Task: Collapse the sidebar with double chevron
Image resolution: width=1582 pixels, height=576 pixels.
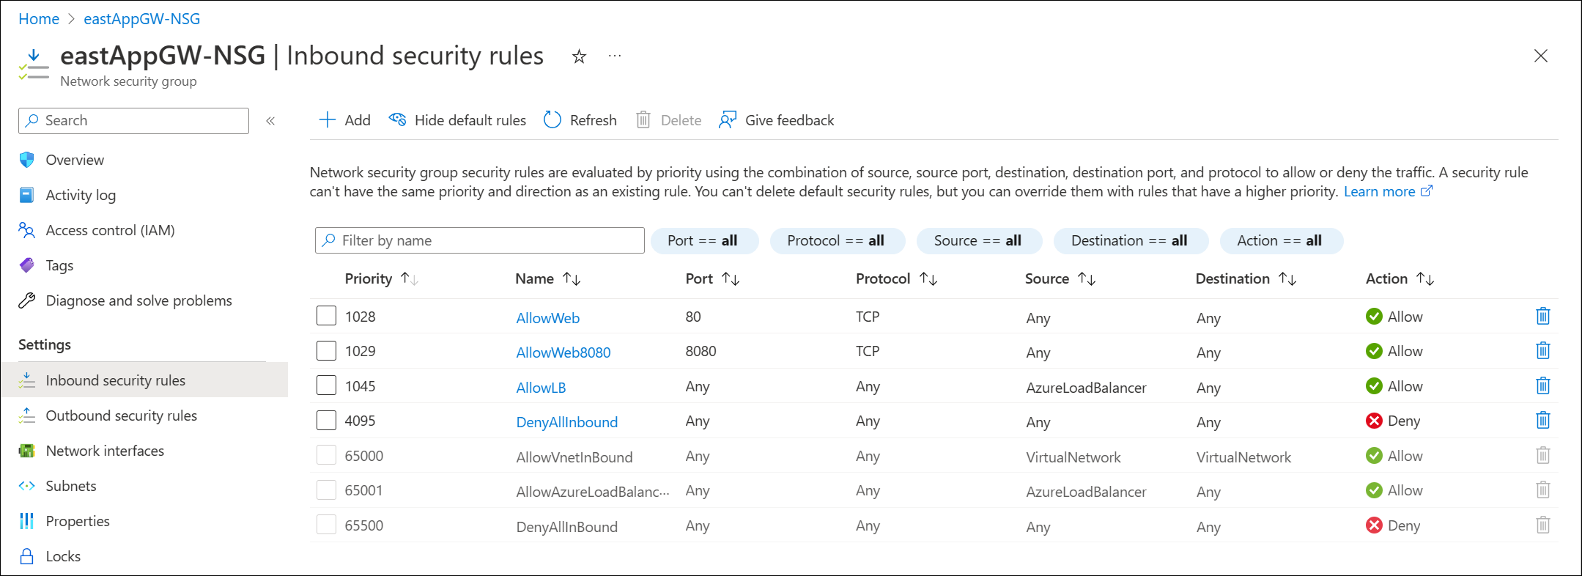Action: point(270,121)
